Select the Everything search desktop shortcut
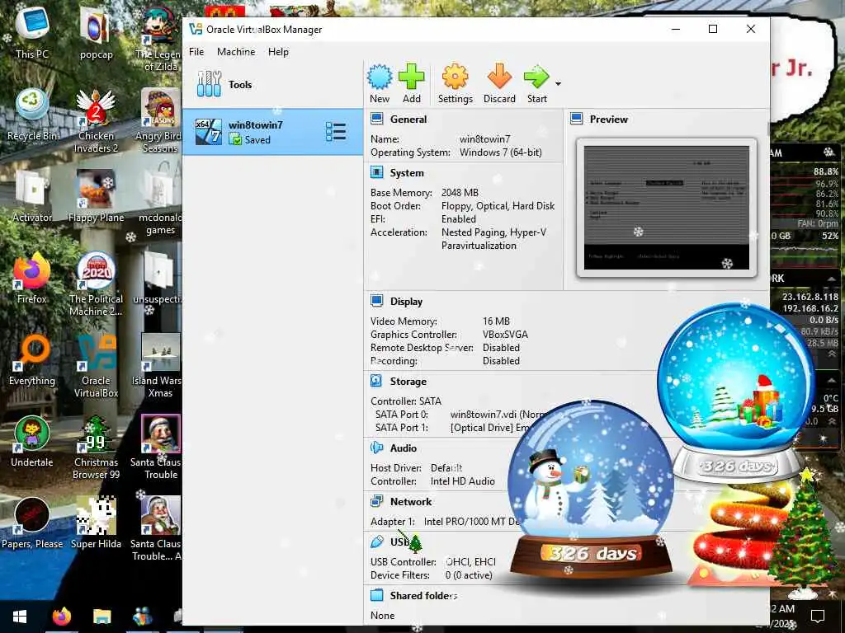 pos(32,360)
